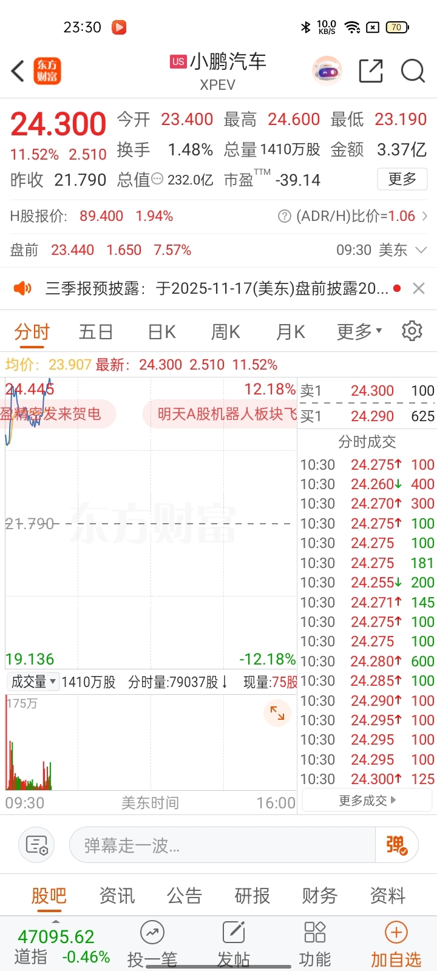Screen dimensions: 437x971
Task: Tap the 买1 24.290 order row
Action: [367, 416]
